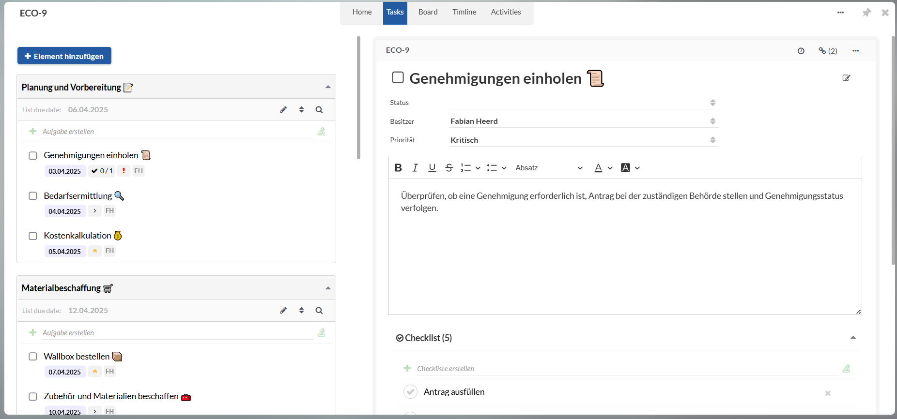Toggle strikethrough text formatting
This screenshot has width=897, height=419.
pos(449,168)
